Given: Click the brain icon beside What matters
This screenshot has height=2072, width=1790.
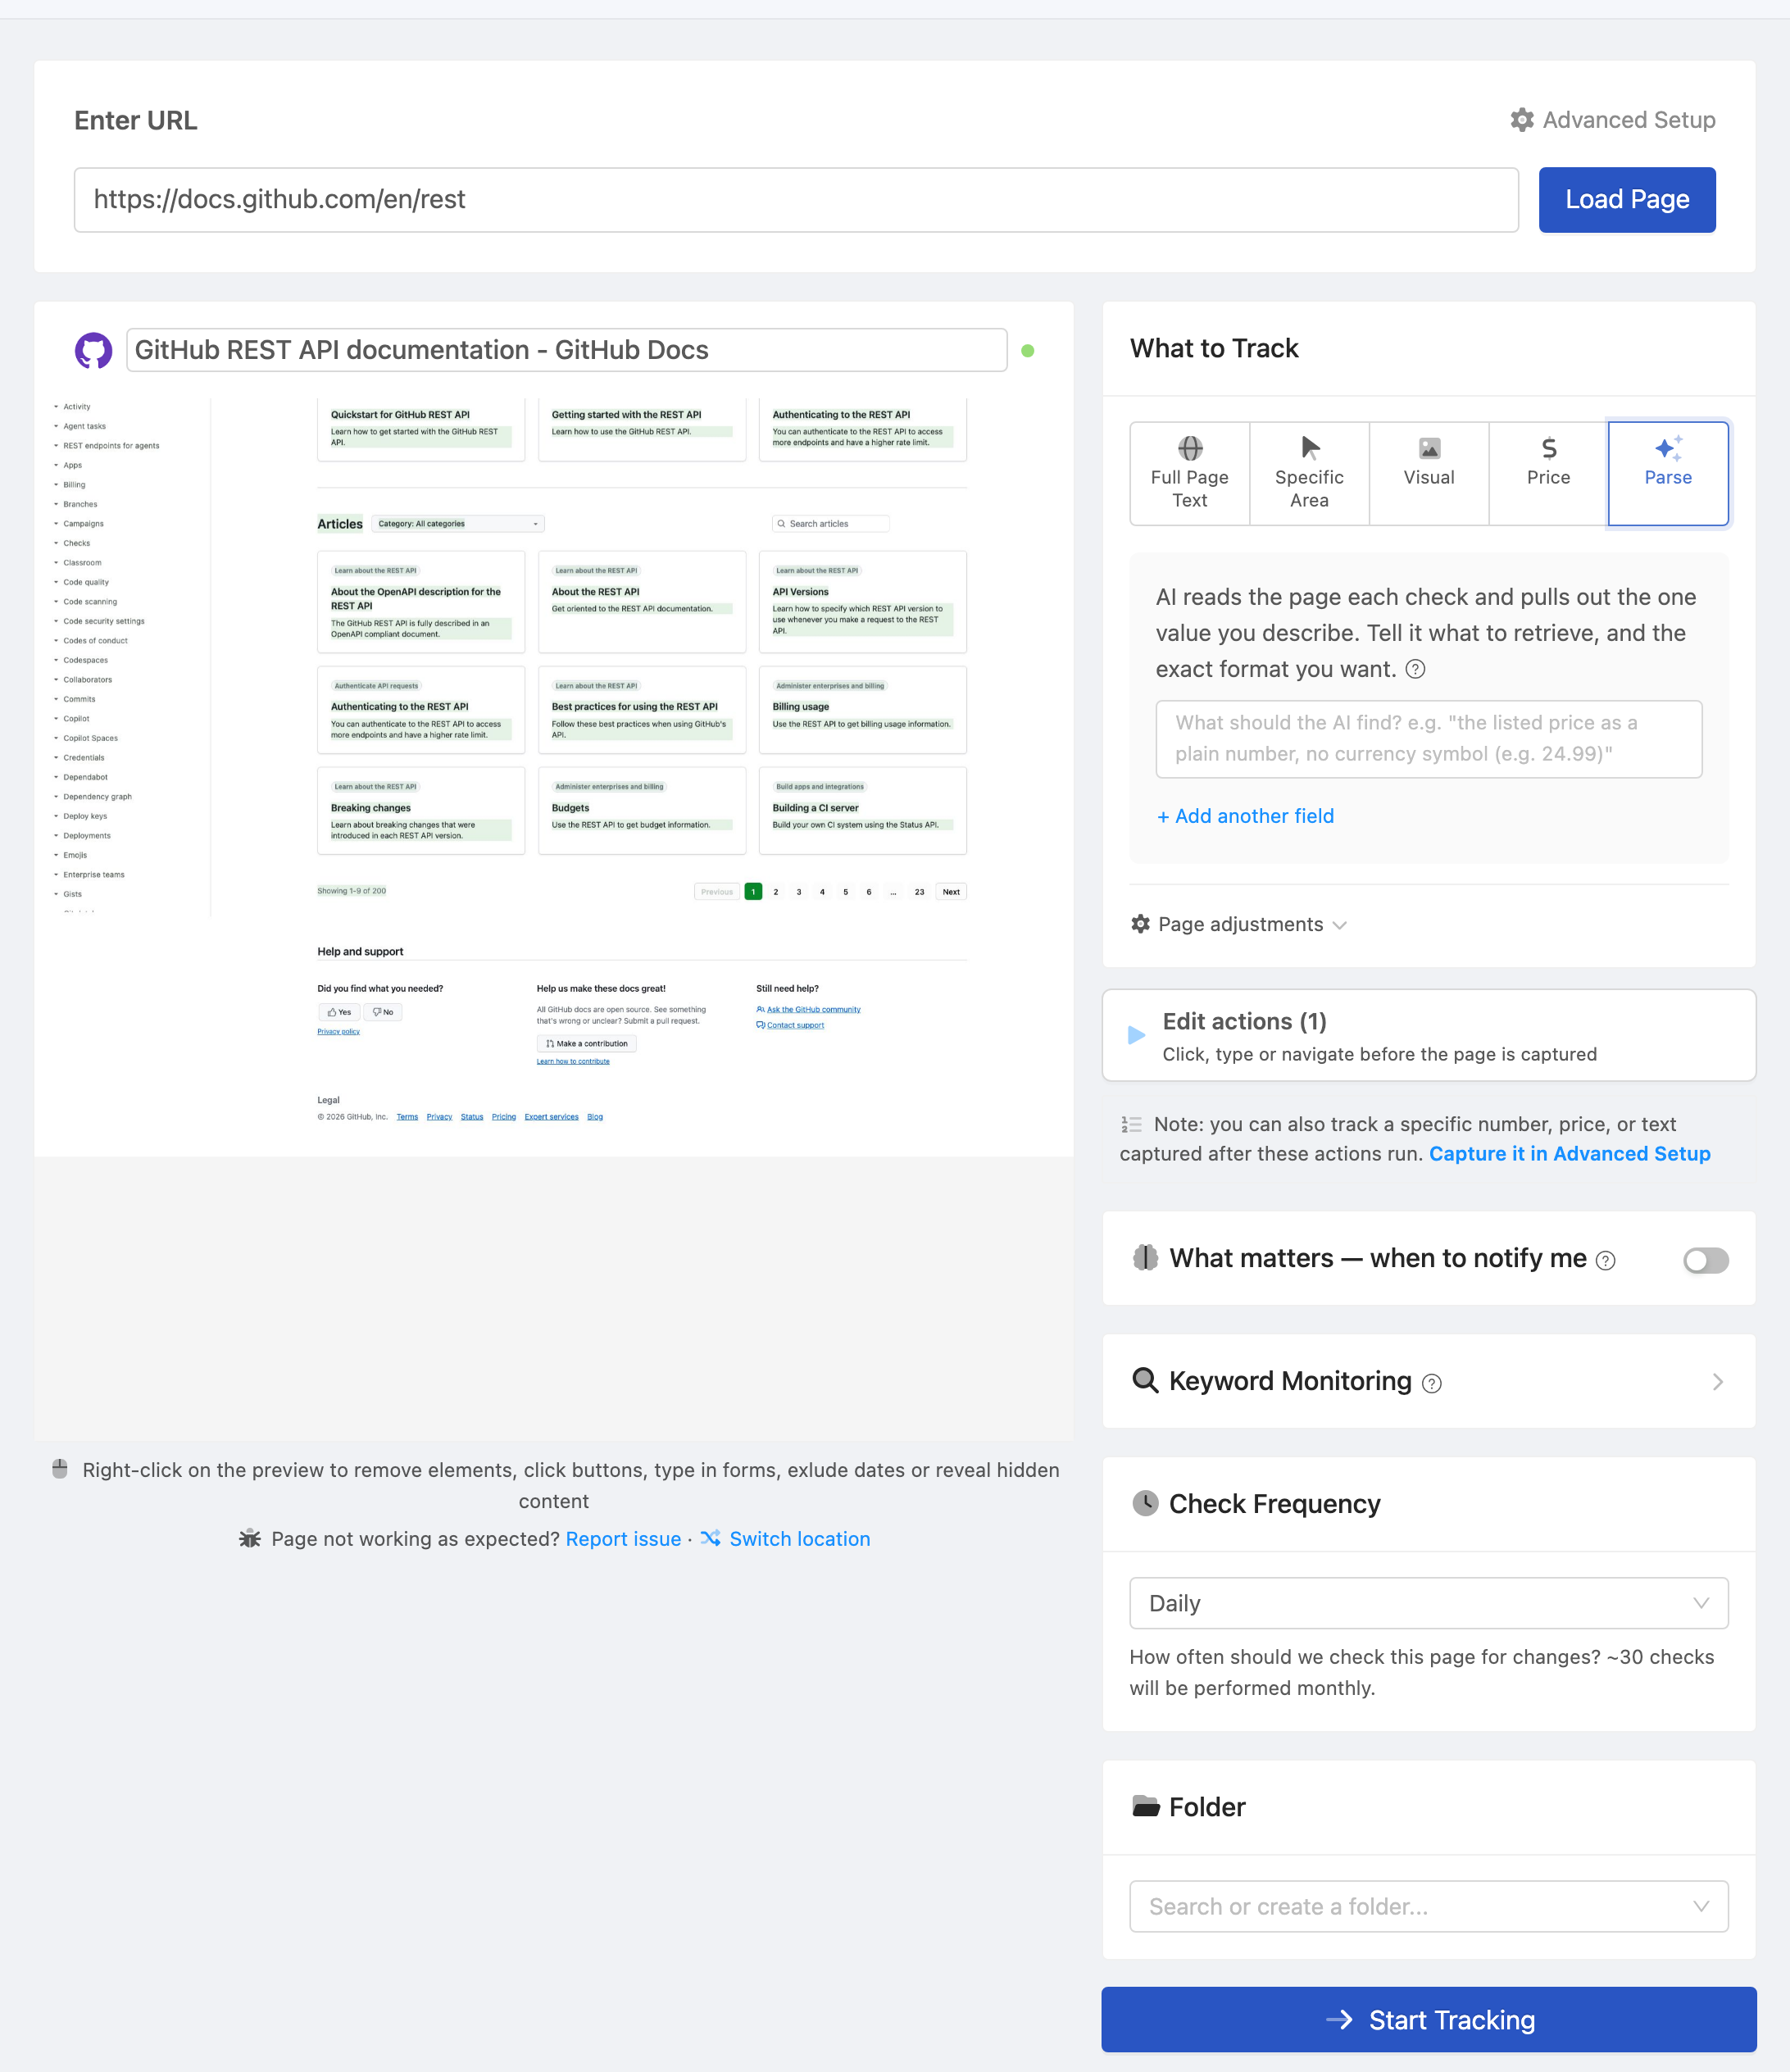Looking at the screenshot, I should [1145, 1257].
